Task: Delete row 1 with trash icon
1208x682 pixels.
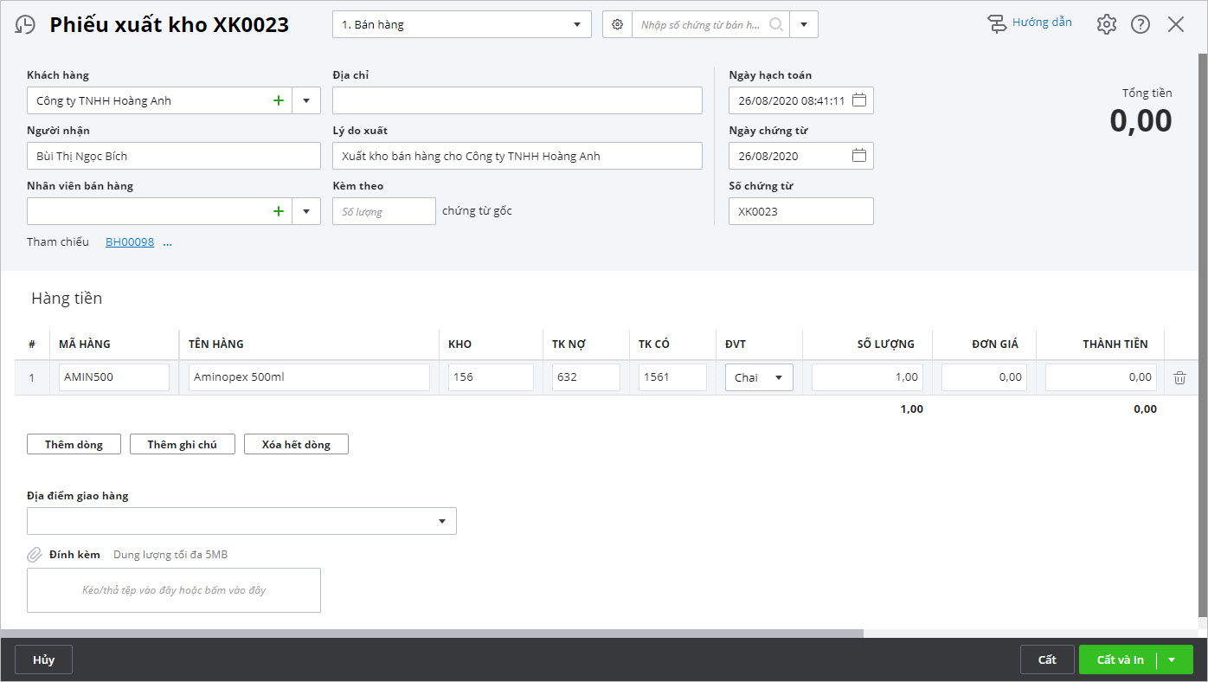Action: (x=1179, y=377)
